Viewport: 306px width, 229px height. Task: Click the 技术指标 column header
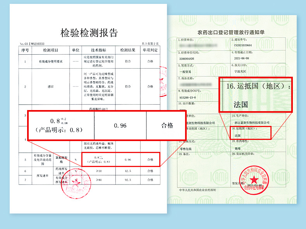(98, 50)
